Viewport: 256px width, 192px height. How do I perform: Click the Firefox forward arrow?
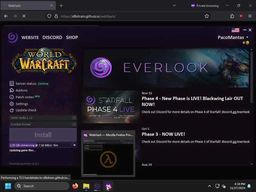[15, 16]
